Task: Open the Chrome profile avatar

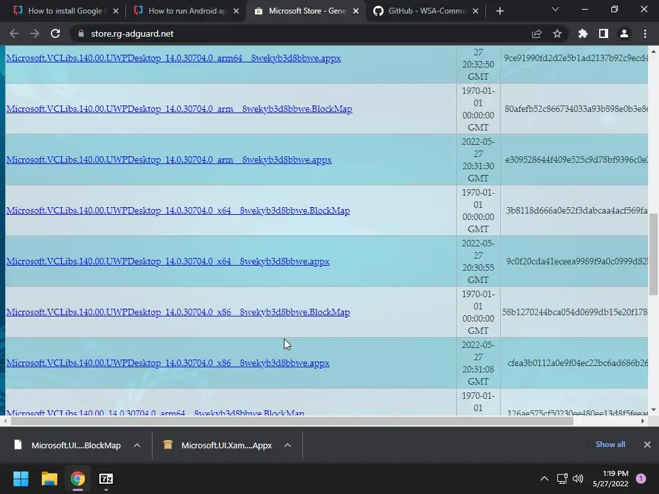Action: pyautogui.click(x=624, y=33)
